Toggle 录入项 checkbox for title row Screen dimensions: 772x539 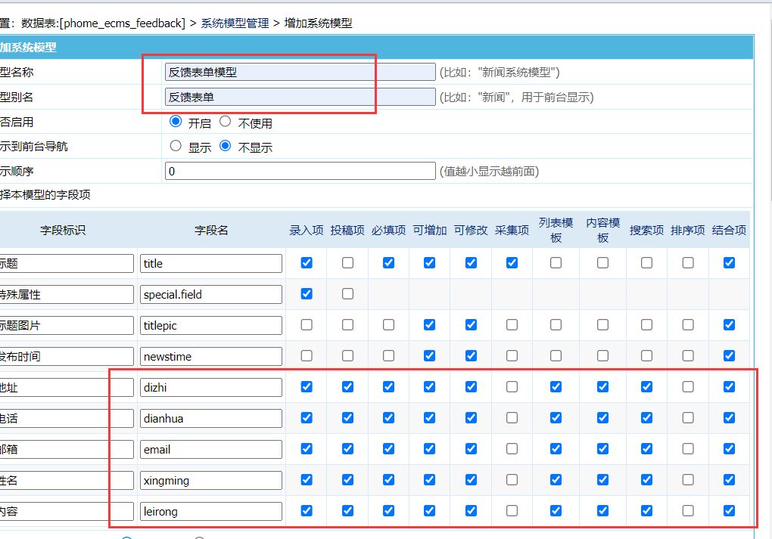[x=307, y=263]
